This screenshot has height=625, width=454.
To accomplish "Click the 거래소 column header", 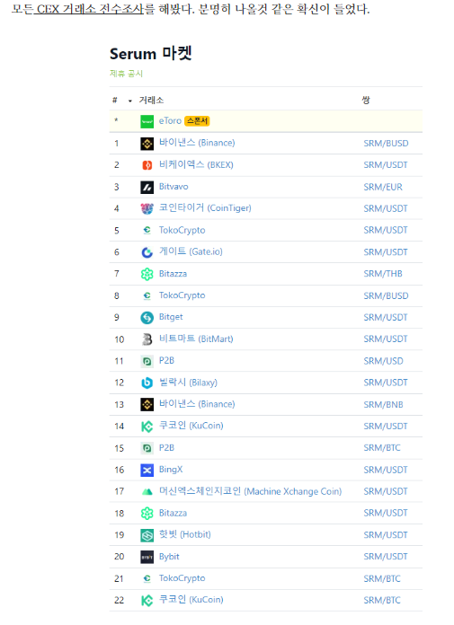I will pos(151,101).
